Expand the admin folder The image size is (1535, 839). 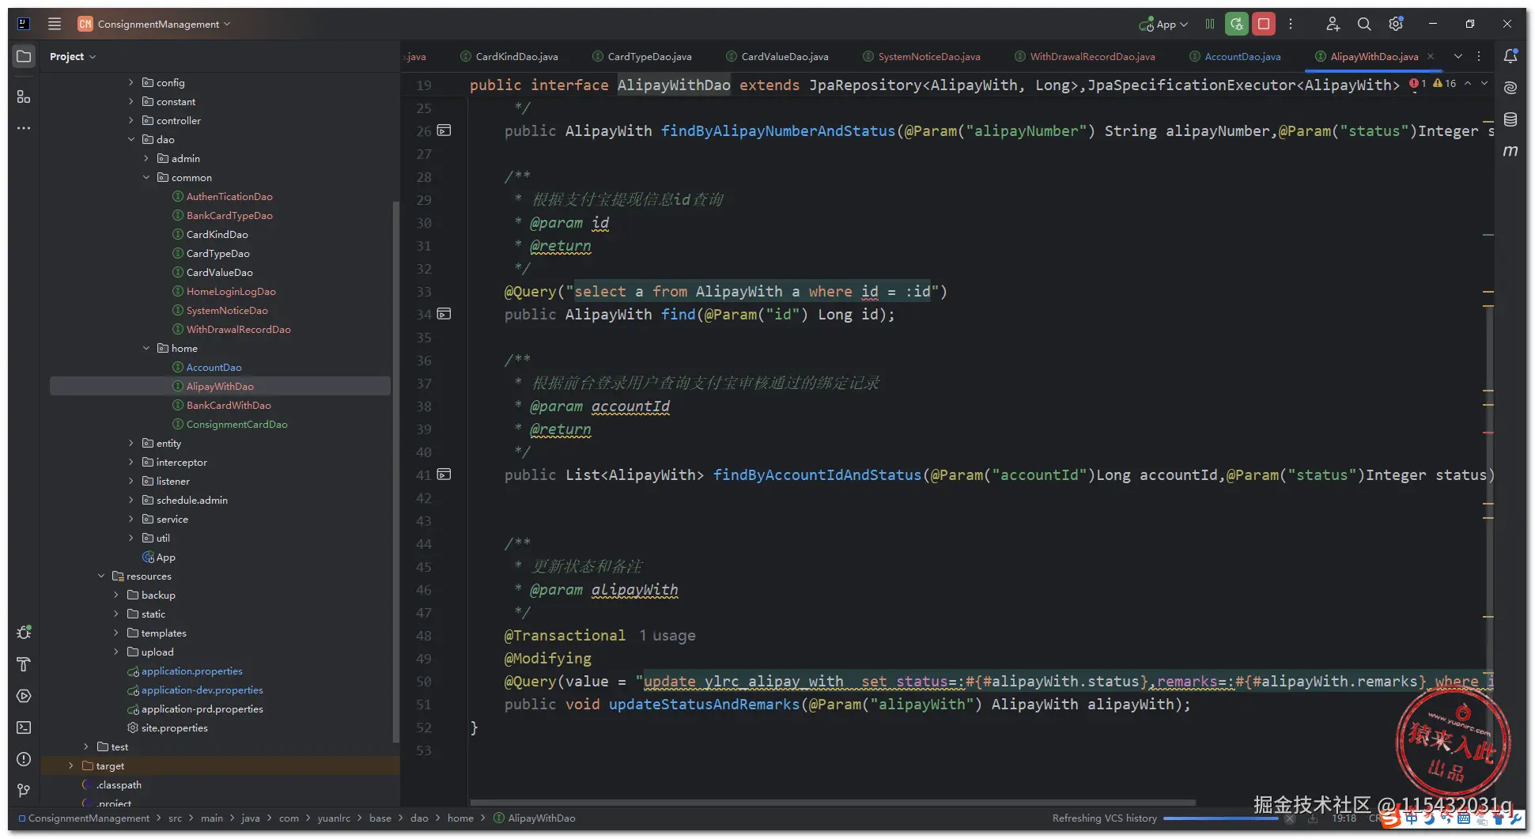point(146,158)
